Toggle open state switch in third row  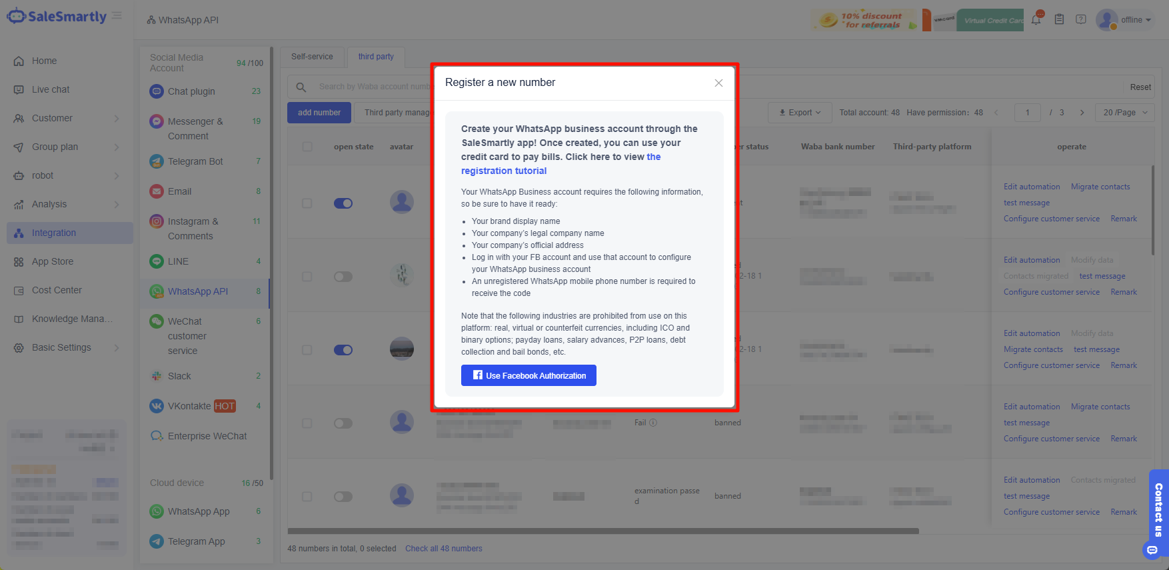(343, 350)
